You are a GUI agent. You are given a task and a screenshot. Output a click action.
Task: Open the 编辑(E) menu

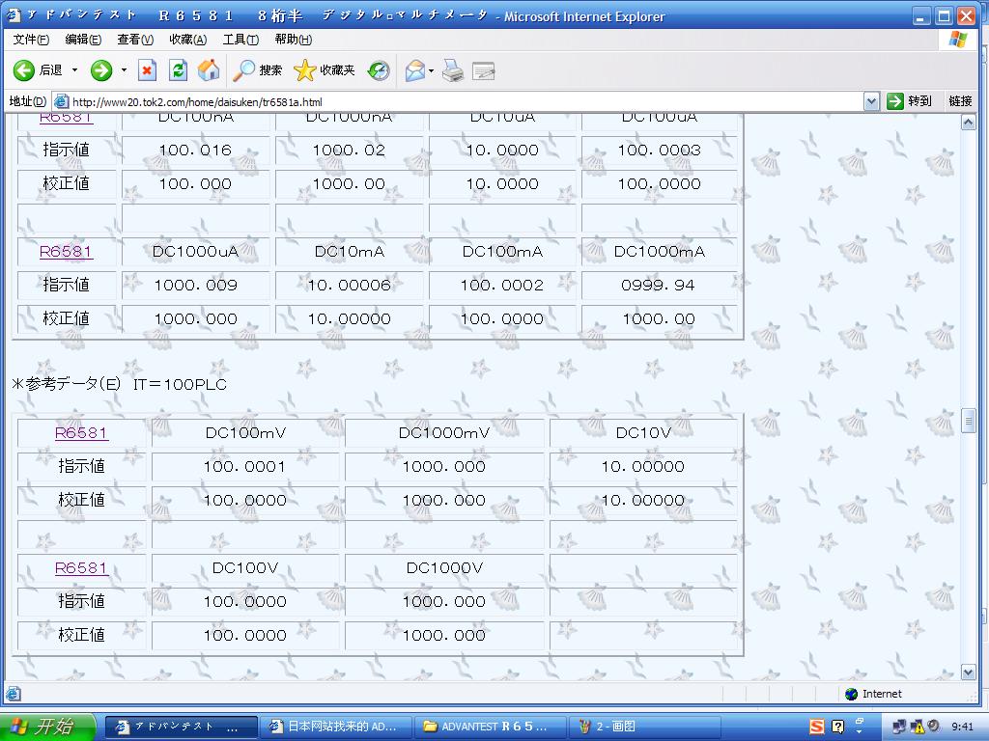point(83,39)
